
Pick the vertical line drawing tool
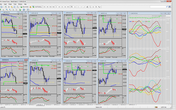[x=79, y=7]
